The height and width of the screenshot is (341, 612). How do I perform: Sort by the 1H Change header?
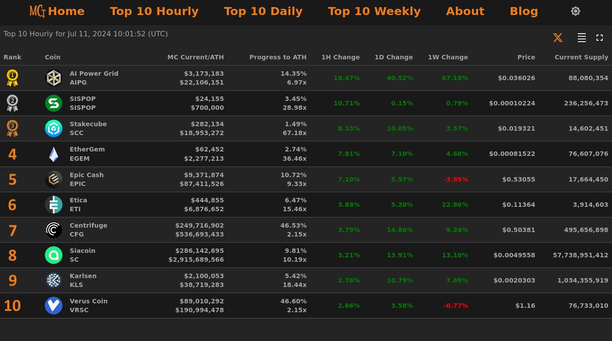pos(341,57)
